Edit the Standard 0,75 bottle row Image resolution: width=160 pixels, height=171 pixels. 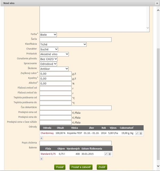tap(106, 154)
